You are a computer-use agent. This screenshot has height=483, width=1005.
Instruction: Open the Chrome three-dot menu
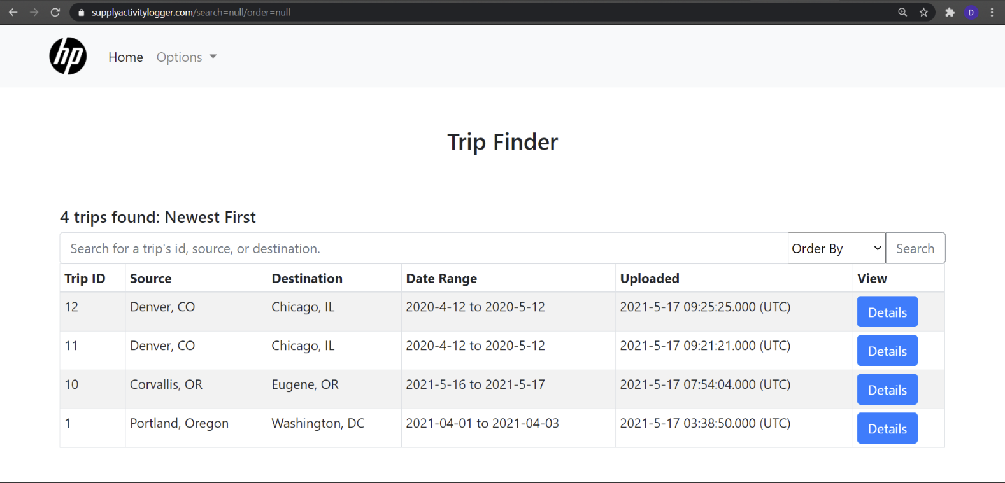pyautogui.click(x=992, y=12)
